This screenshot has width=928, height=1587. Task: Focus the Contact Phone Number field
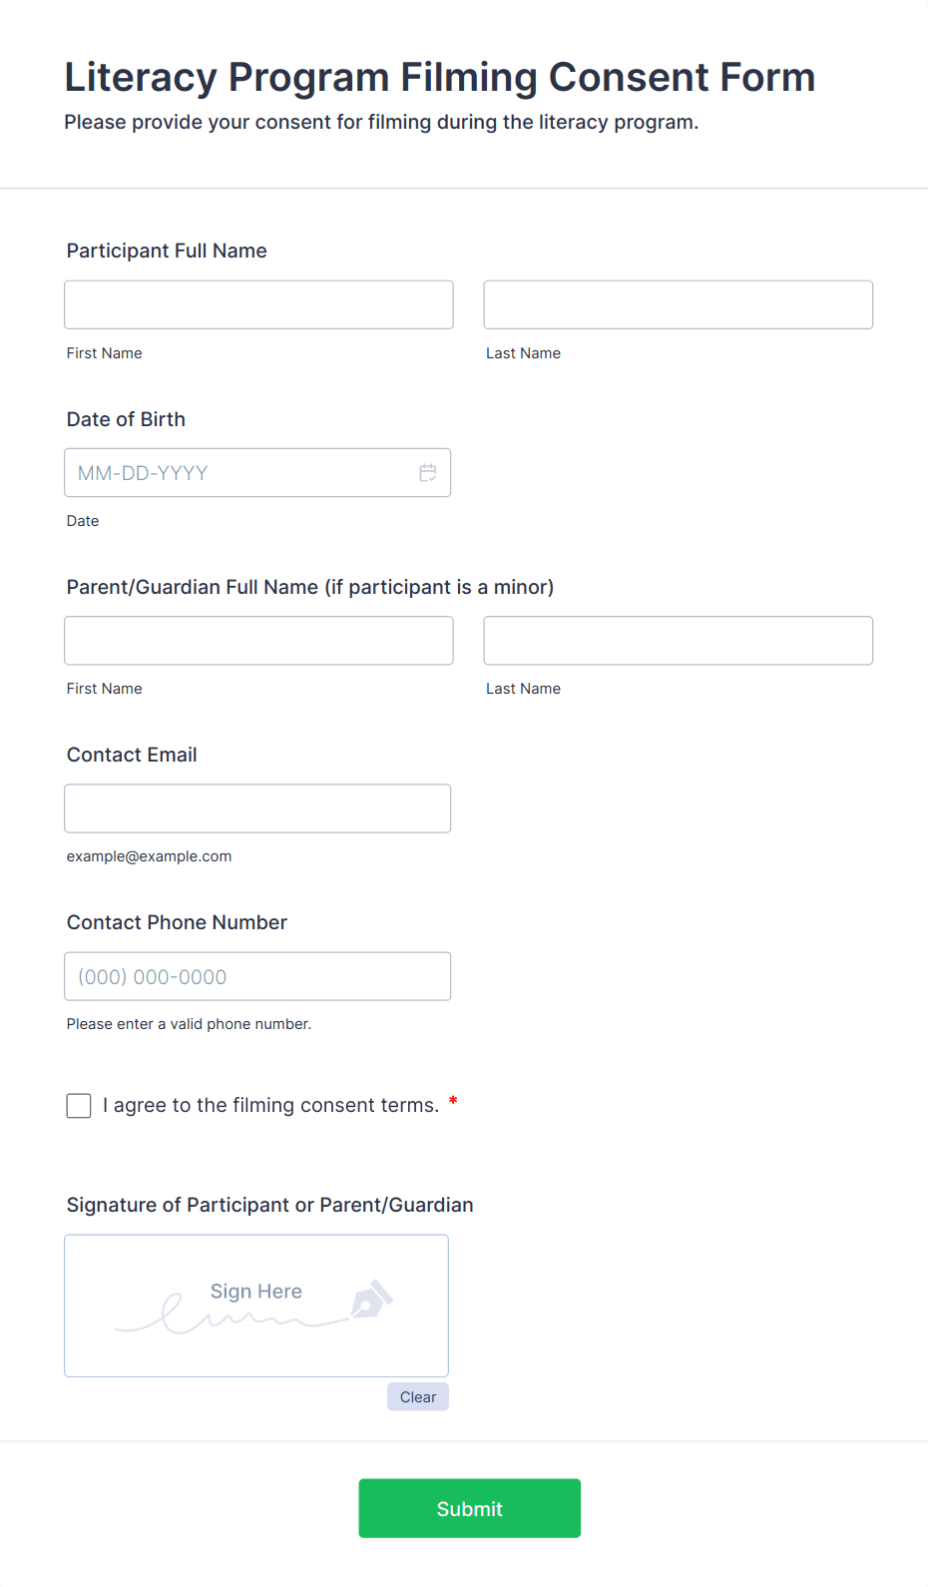257,976
